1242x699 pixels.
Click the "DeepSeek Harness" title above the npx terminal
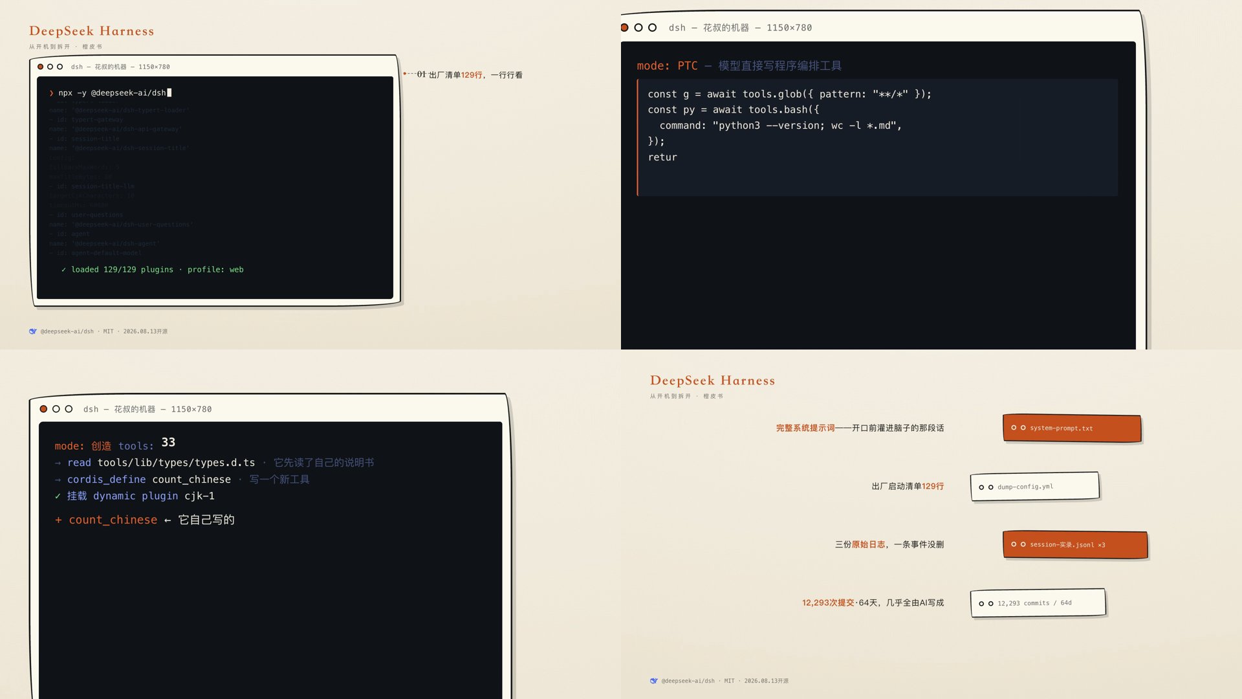[91, 31]
